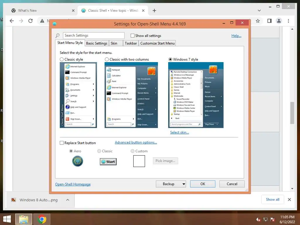The image size is (300, 225).
Task: Click Windows 7 style preview thumbnail
Action: (x=196, y=95)
